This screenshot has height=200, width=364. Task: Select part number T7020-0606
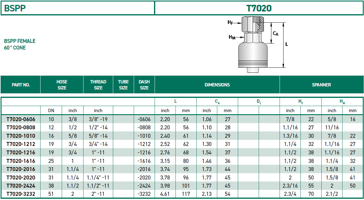(x=20, y=119)
